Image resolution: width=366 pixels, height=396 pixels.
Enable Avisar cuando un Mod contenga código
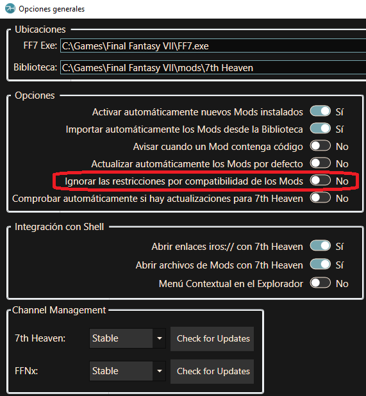point(320,145)
